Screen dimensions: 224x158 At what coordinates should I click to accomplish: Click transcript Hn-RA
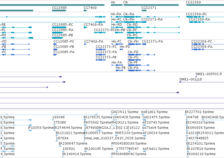click(116, 14)
